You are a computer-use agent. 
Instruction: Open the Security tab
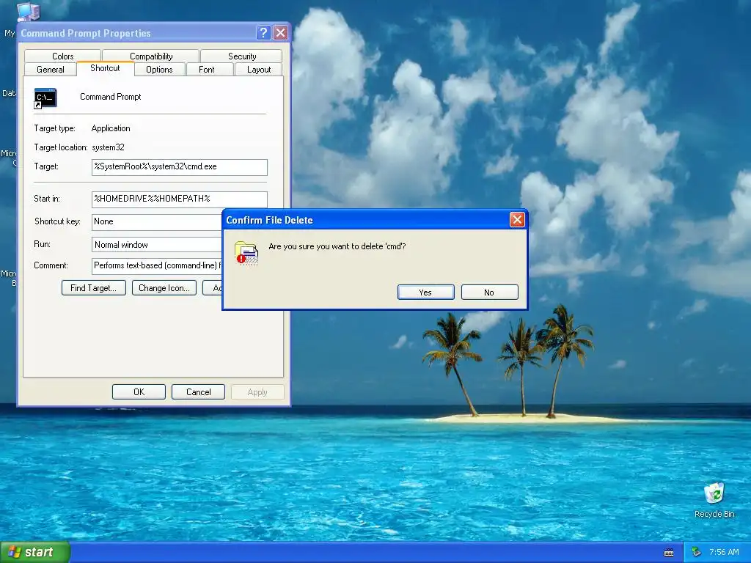click(x=242, y=56)
